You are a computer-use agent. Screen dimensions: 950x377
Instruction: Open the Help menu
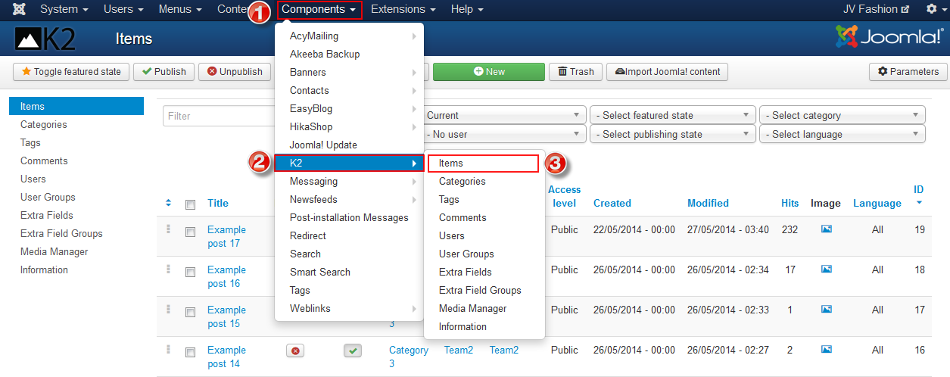466,9
